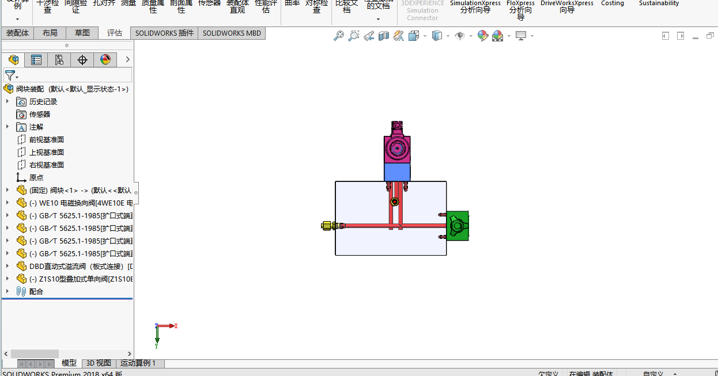Open Display Style dropdown arrow

(x=448, y=36)
